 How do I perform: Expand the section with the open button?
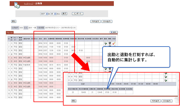pos(114,32)
